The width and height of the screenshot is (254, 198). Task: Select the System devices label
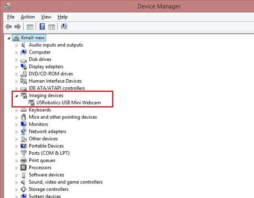45,196
